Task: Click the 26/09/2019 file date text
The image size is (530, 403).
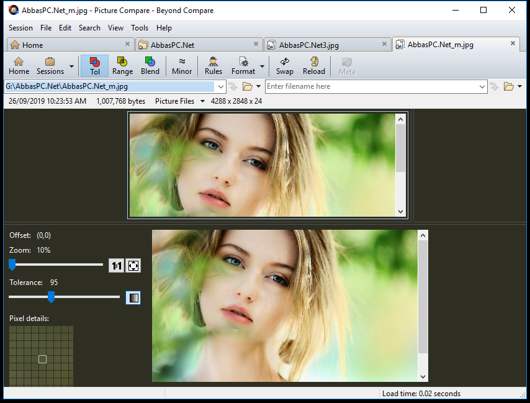Action: (x=47, y=101)
